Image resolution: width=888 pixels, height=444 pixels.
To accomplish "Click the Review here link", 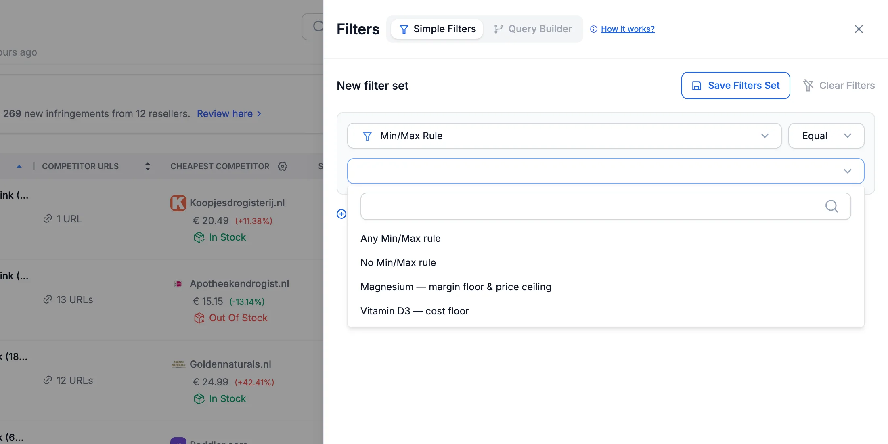I will pyautogui.click(x=229, y=114).
